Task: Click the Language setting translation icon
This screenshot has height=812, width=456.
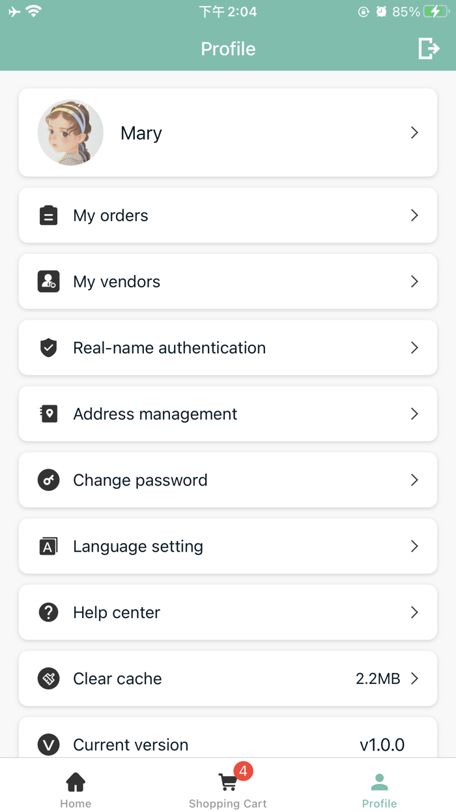Action: (48, 546)
